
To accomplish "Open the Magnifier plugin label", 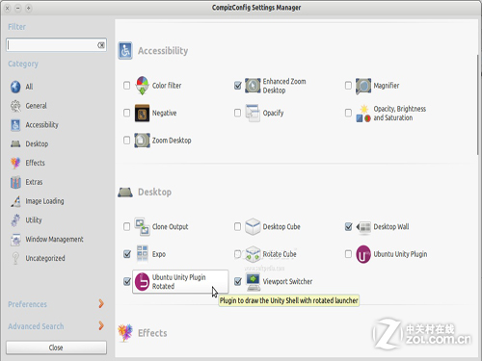I will click(x=387, y=86).
